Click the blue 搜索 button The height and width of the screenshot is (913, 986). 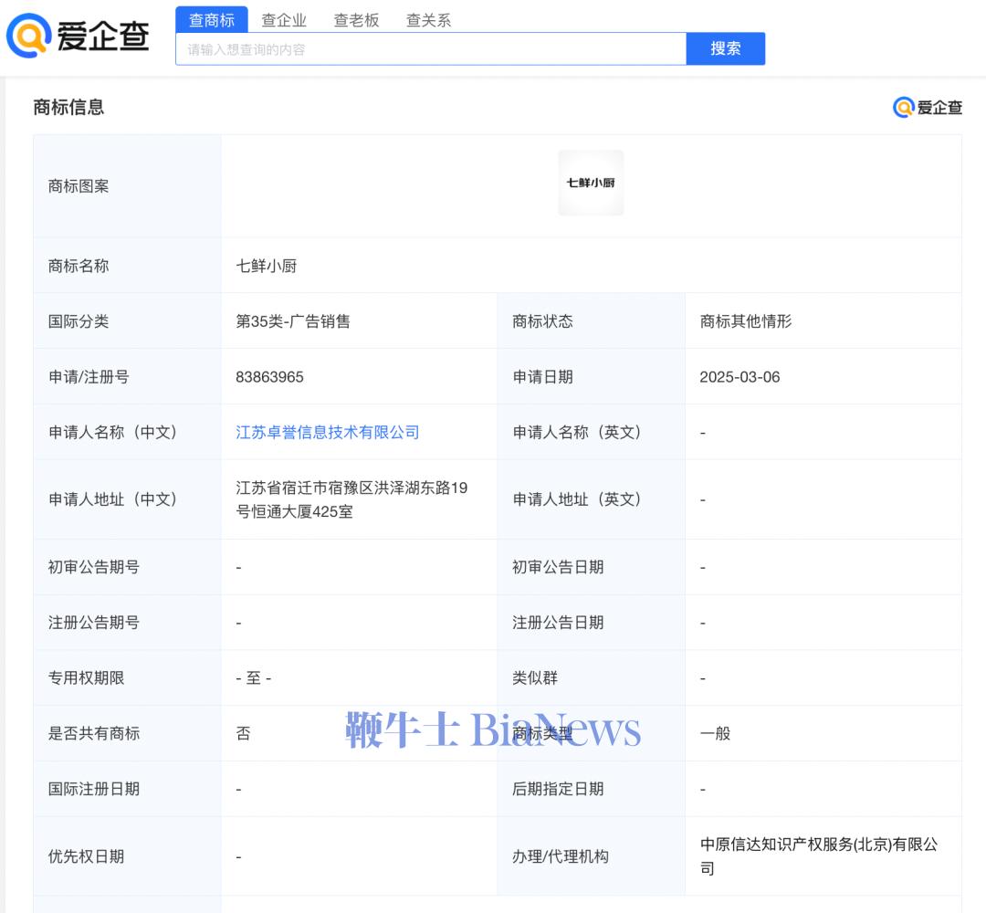pos(726,48)
